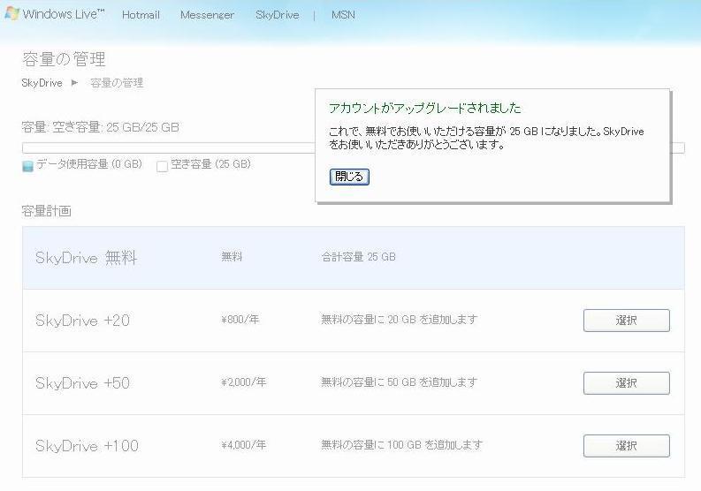Click 無料の容量に 20 GB を追加します description
The height and width of the screenshot is (491, 701).
[400, 320]
